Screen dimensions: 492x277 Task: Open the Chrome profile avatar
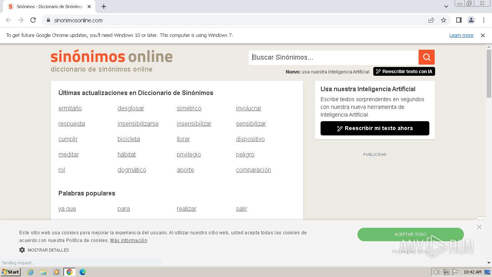[x=471, y=20]
